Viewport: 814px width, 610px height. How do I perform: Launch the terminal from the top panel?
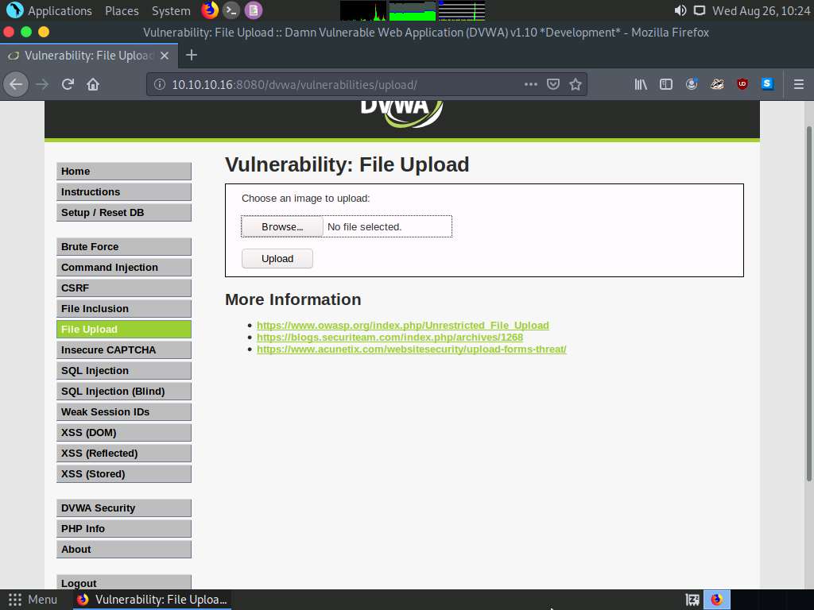pos(231,10)
